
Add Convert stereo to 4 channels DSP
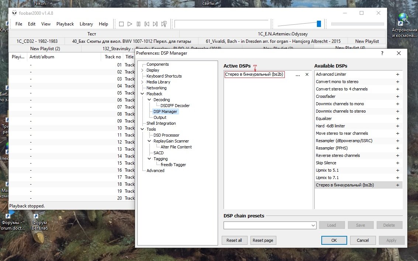click(397, 89)
